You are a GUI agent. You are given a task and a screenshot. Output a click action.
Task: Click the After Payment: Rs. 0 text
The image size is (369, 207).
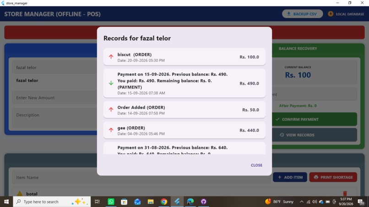[x=298, y=106]
